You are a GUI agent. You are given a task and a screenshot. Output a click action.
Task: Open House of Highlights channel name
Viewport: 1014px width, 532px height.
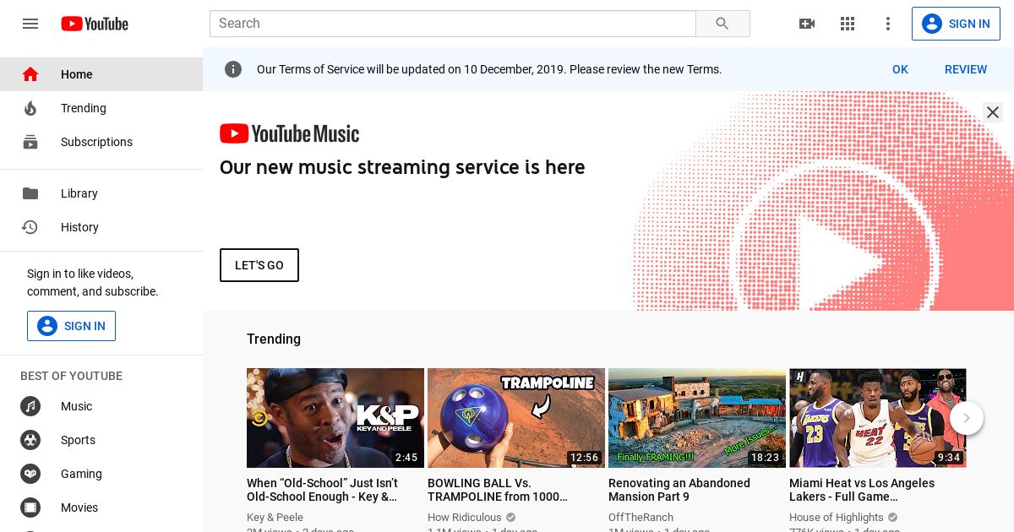[837, 518]
